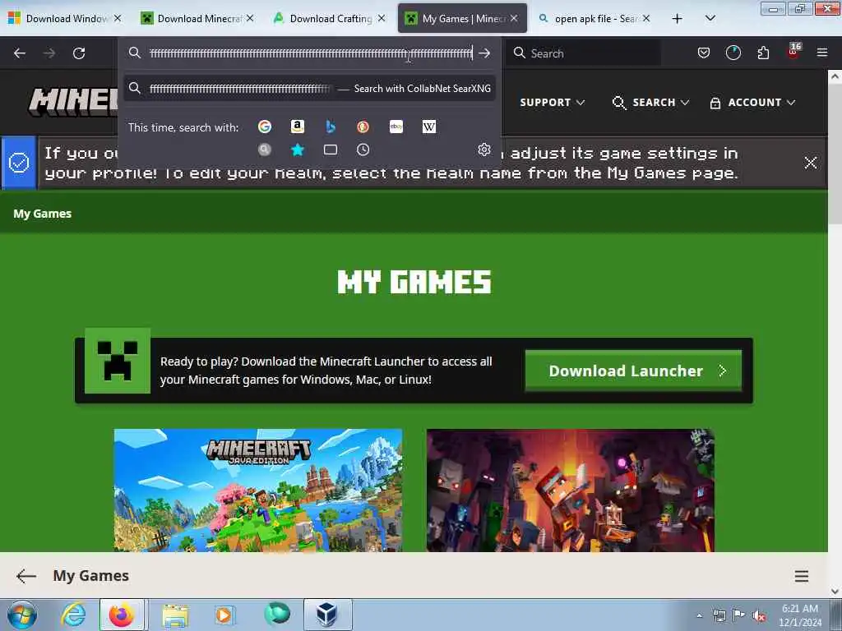842x631 pixels.
Task: Launch Internet Explorer from taskbar
Action: [x=73, y=615]
